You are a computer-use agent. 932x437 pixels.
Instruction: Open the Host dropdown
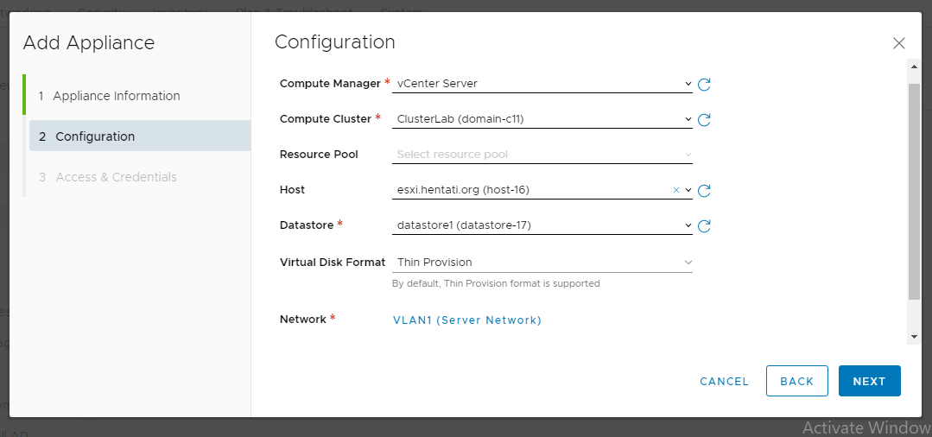[542, 190]
